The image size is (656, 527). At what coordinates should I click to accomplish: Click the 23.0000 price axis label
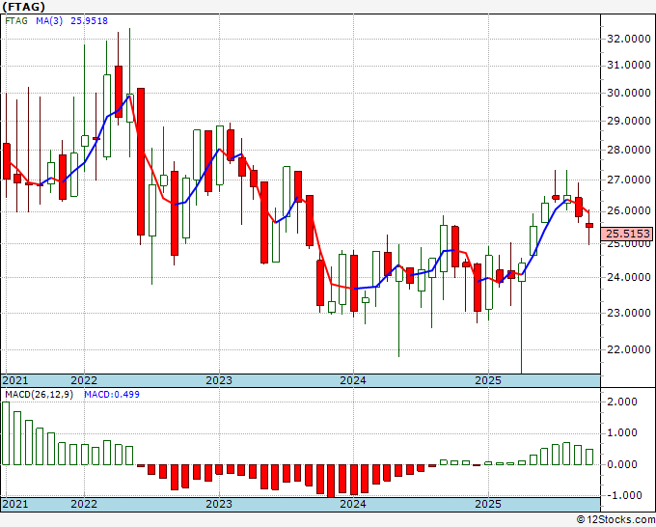pos(628,313)
